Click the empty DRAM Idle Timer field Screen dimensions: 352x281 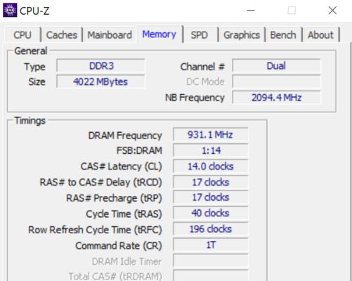pyautogui.click(x=211, y=261)
